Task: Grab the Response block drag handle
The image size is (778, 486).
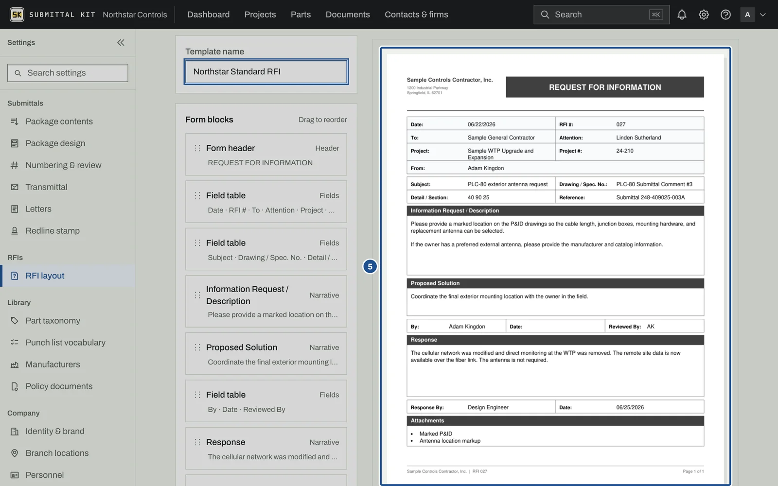Action: tap(197, 442)
